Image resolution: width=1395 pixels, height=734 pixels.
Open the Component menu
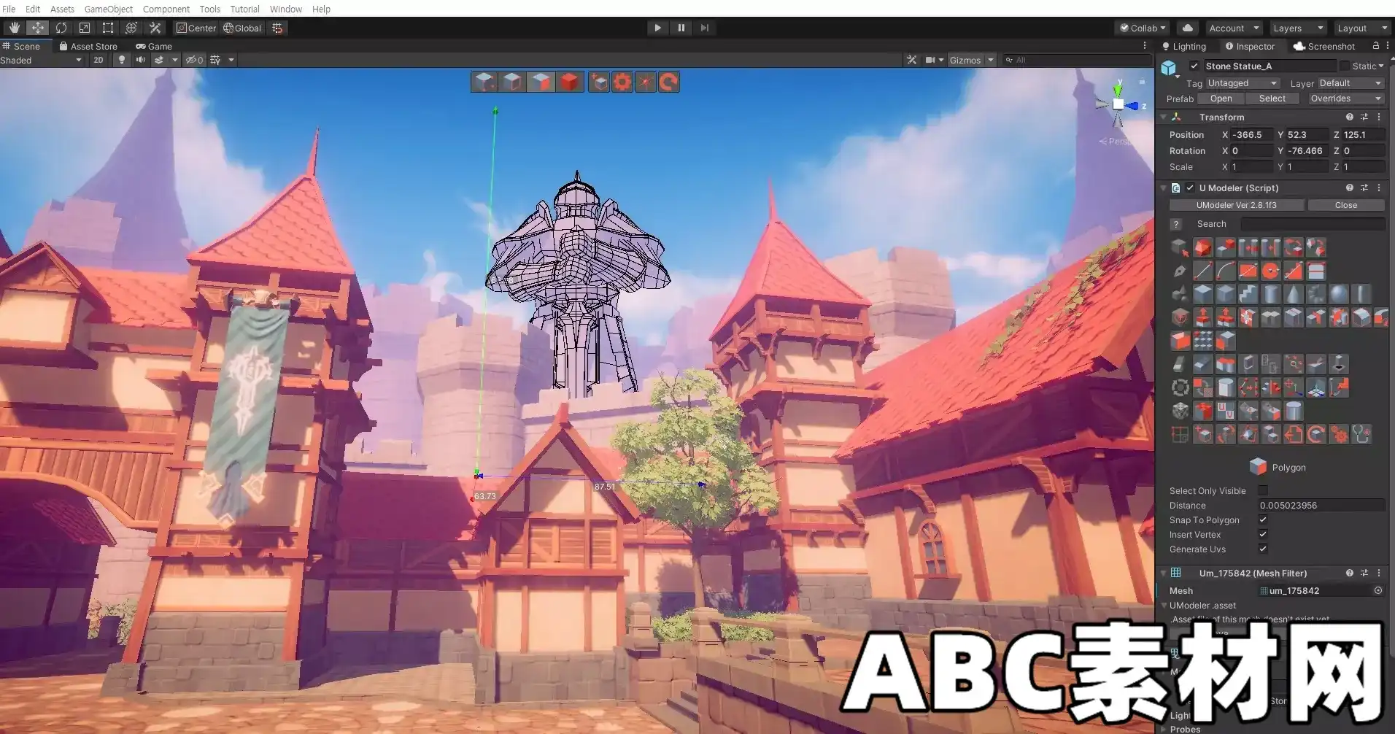tap(166, 9)
